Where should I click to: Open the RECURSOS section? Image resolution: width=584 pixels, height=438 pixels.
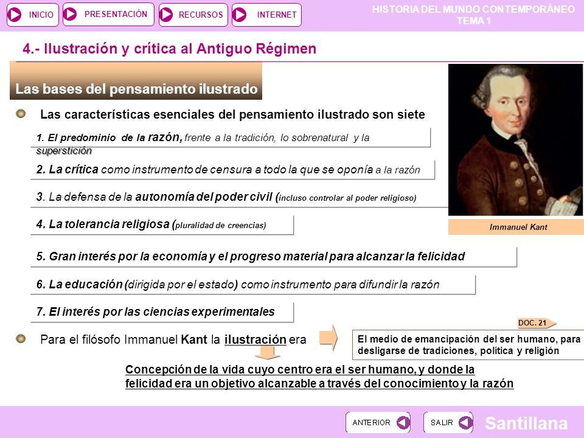pos(193,15)
